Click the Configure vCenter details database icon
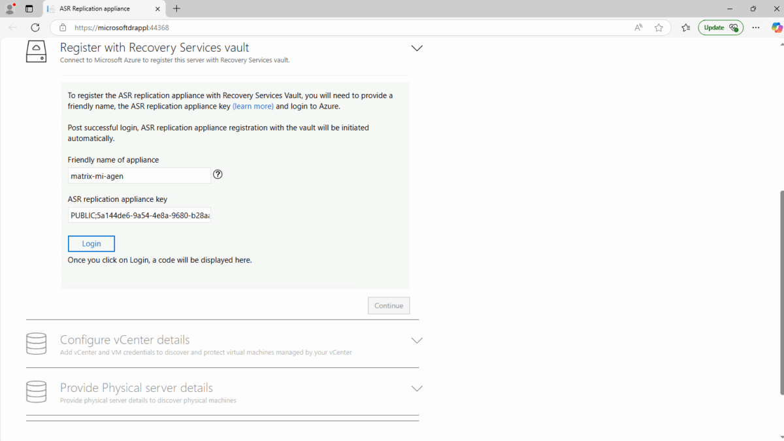 coord(36,344)
